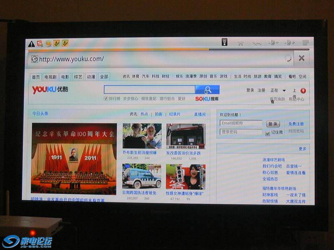Open the 搞笑 channel link
The height and width of the screenshot is (250, 334).
click(278, 76)
